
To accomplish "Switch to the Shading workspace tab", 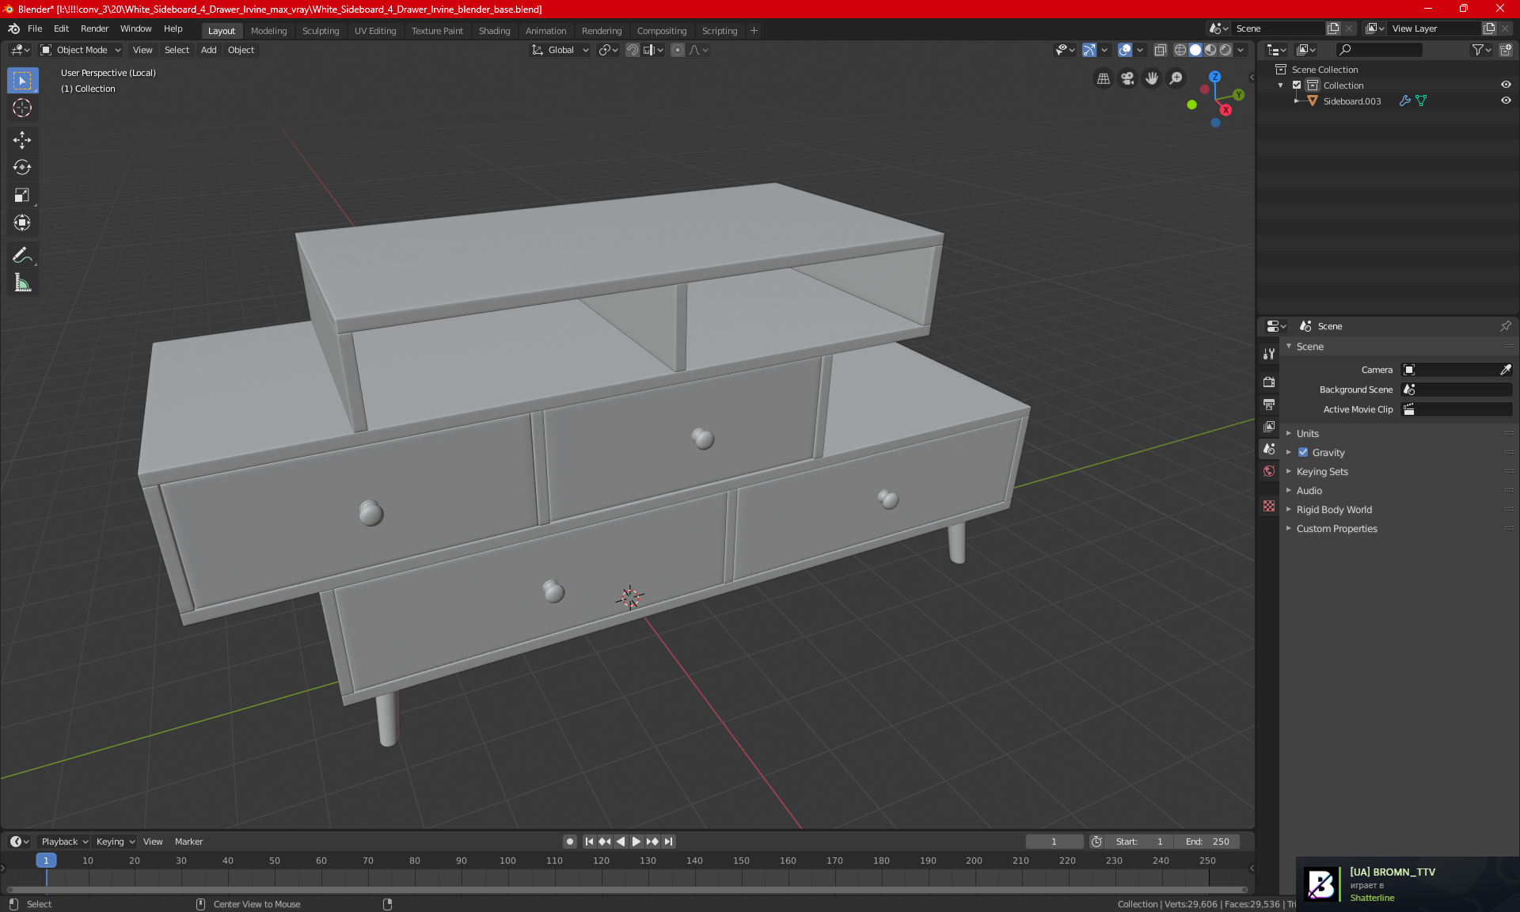I will pos(494,31).
